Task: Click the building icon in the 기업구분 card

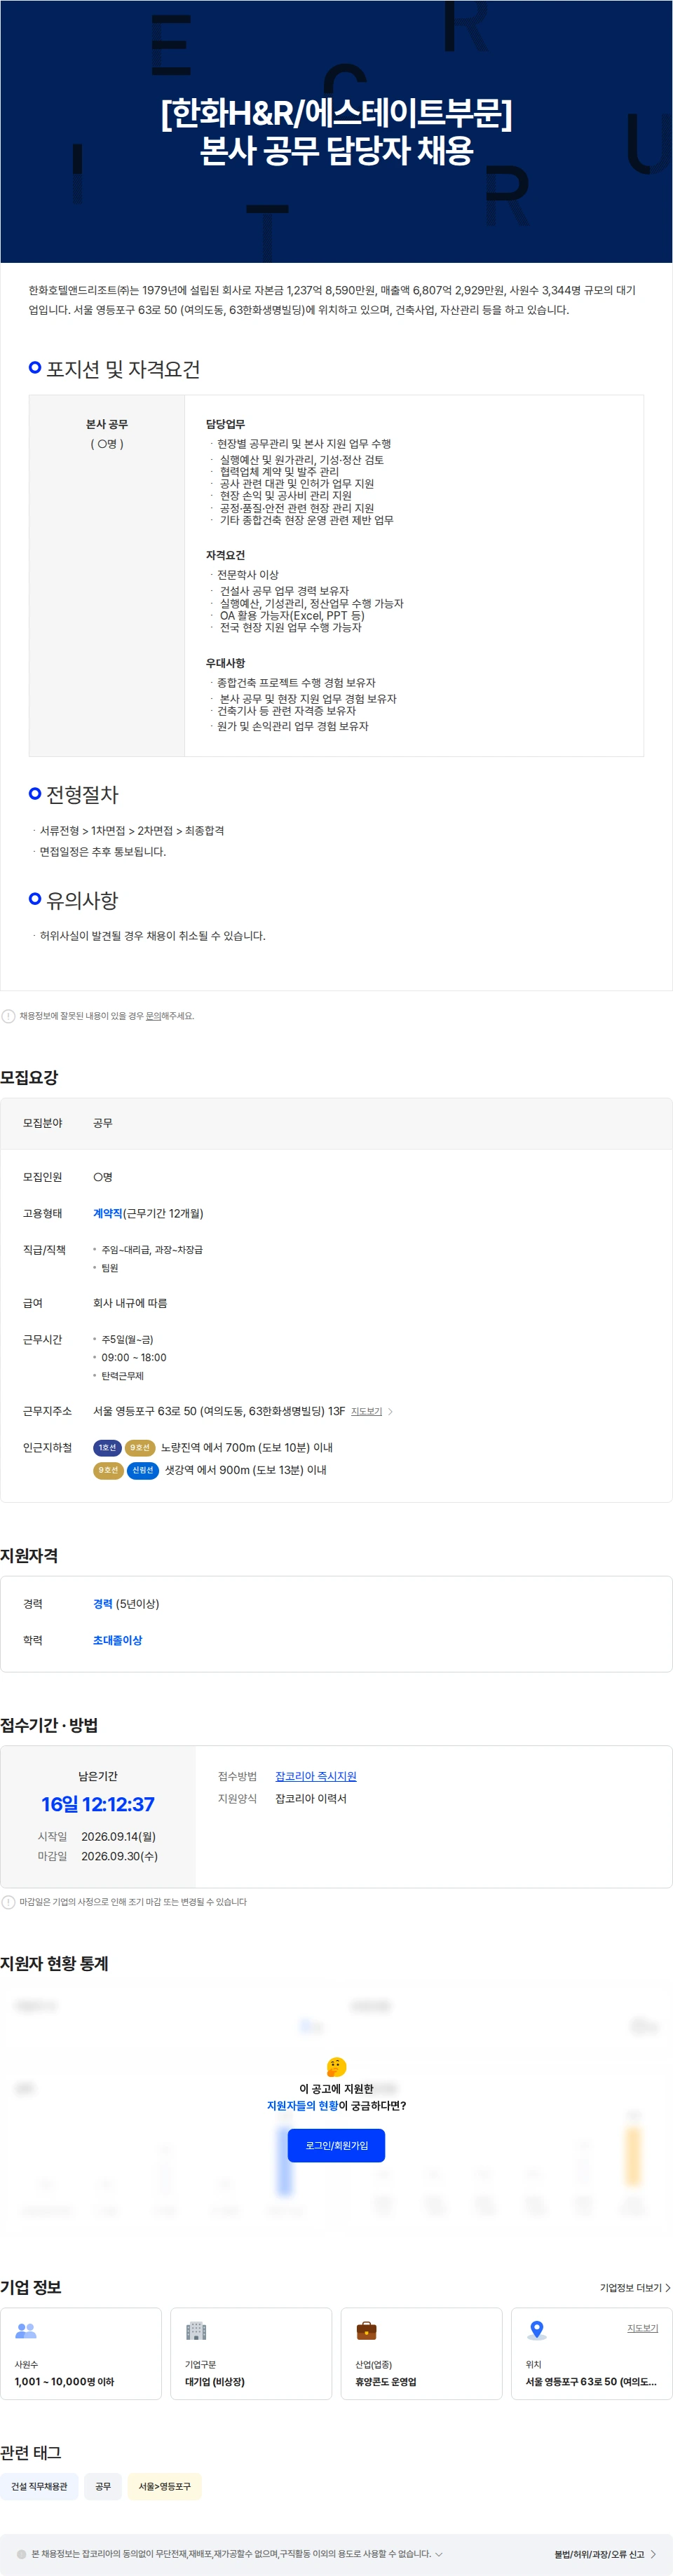Action: (x=196, y=2330)
